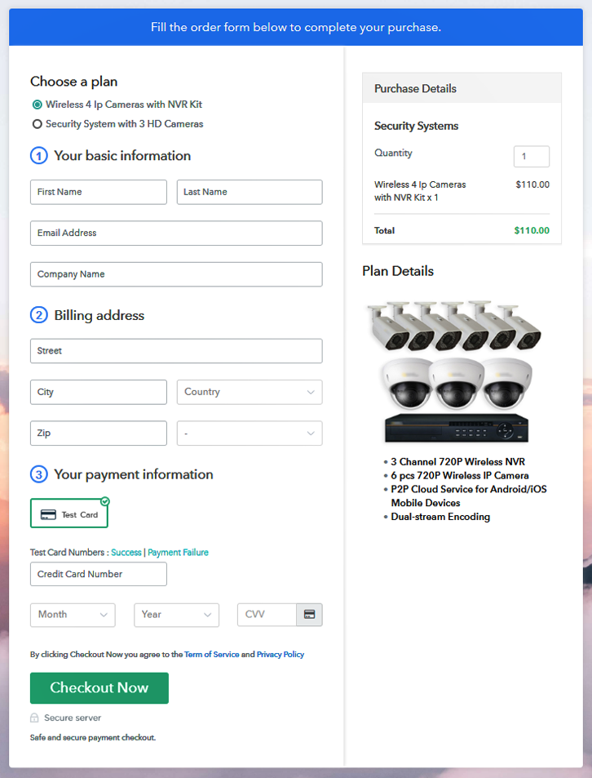Click the Quantity input box
592x778 pixels.
[531, 157]
